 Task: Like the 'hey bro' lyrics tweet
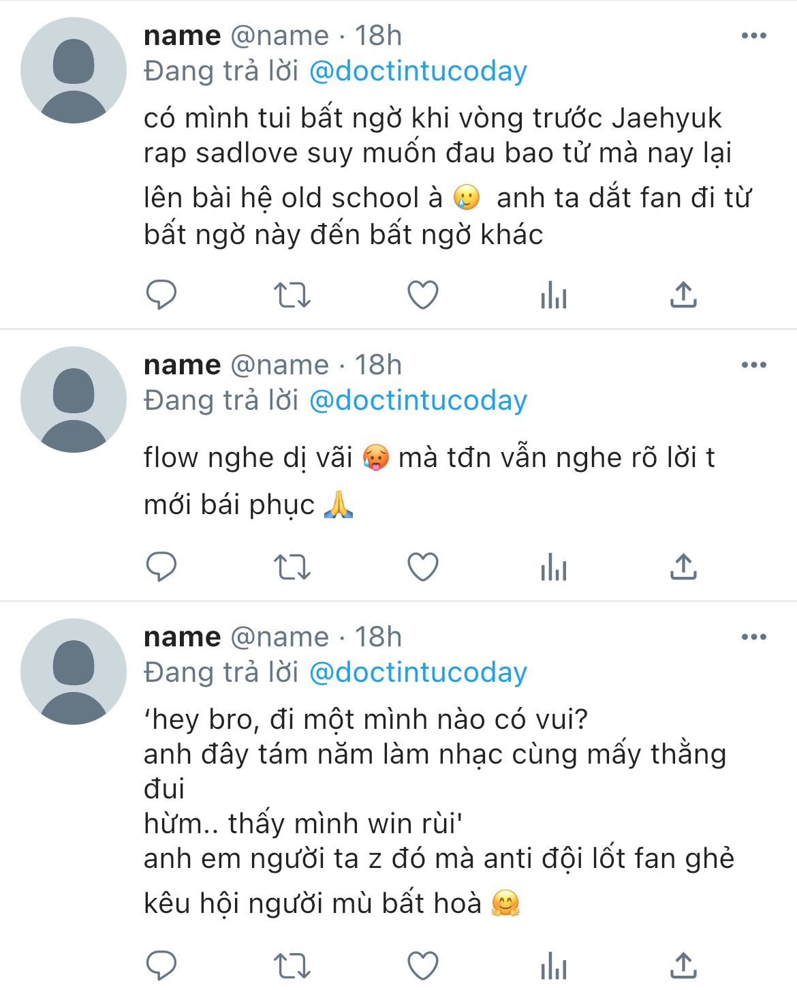422,965
